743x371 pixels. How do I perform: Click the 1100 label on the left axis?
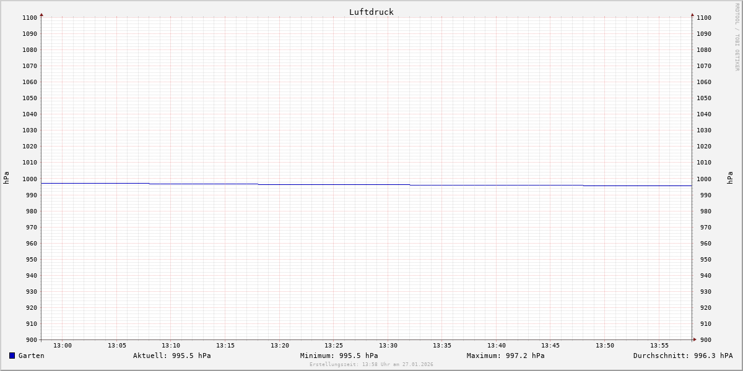(30, 18)
